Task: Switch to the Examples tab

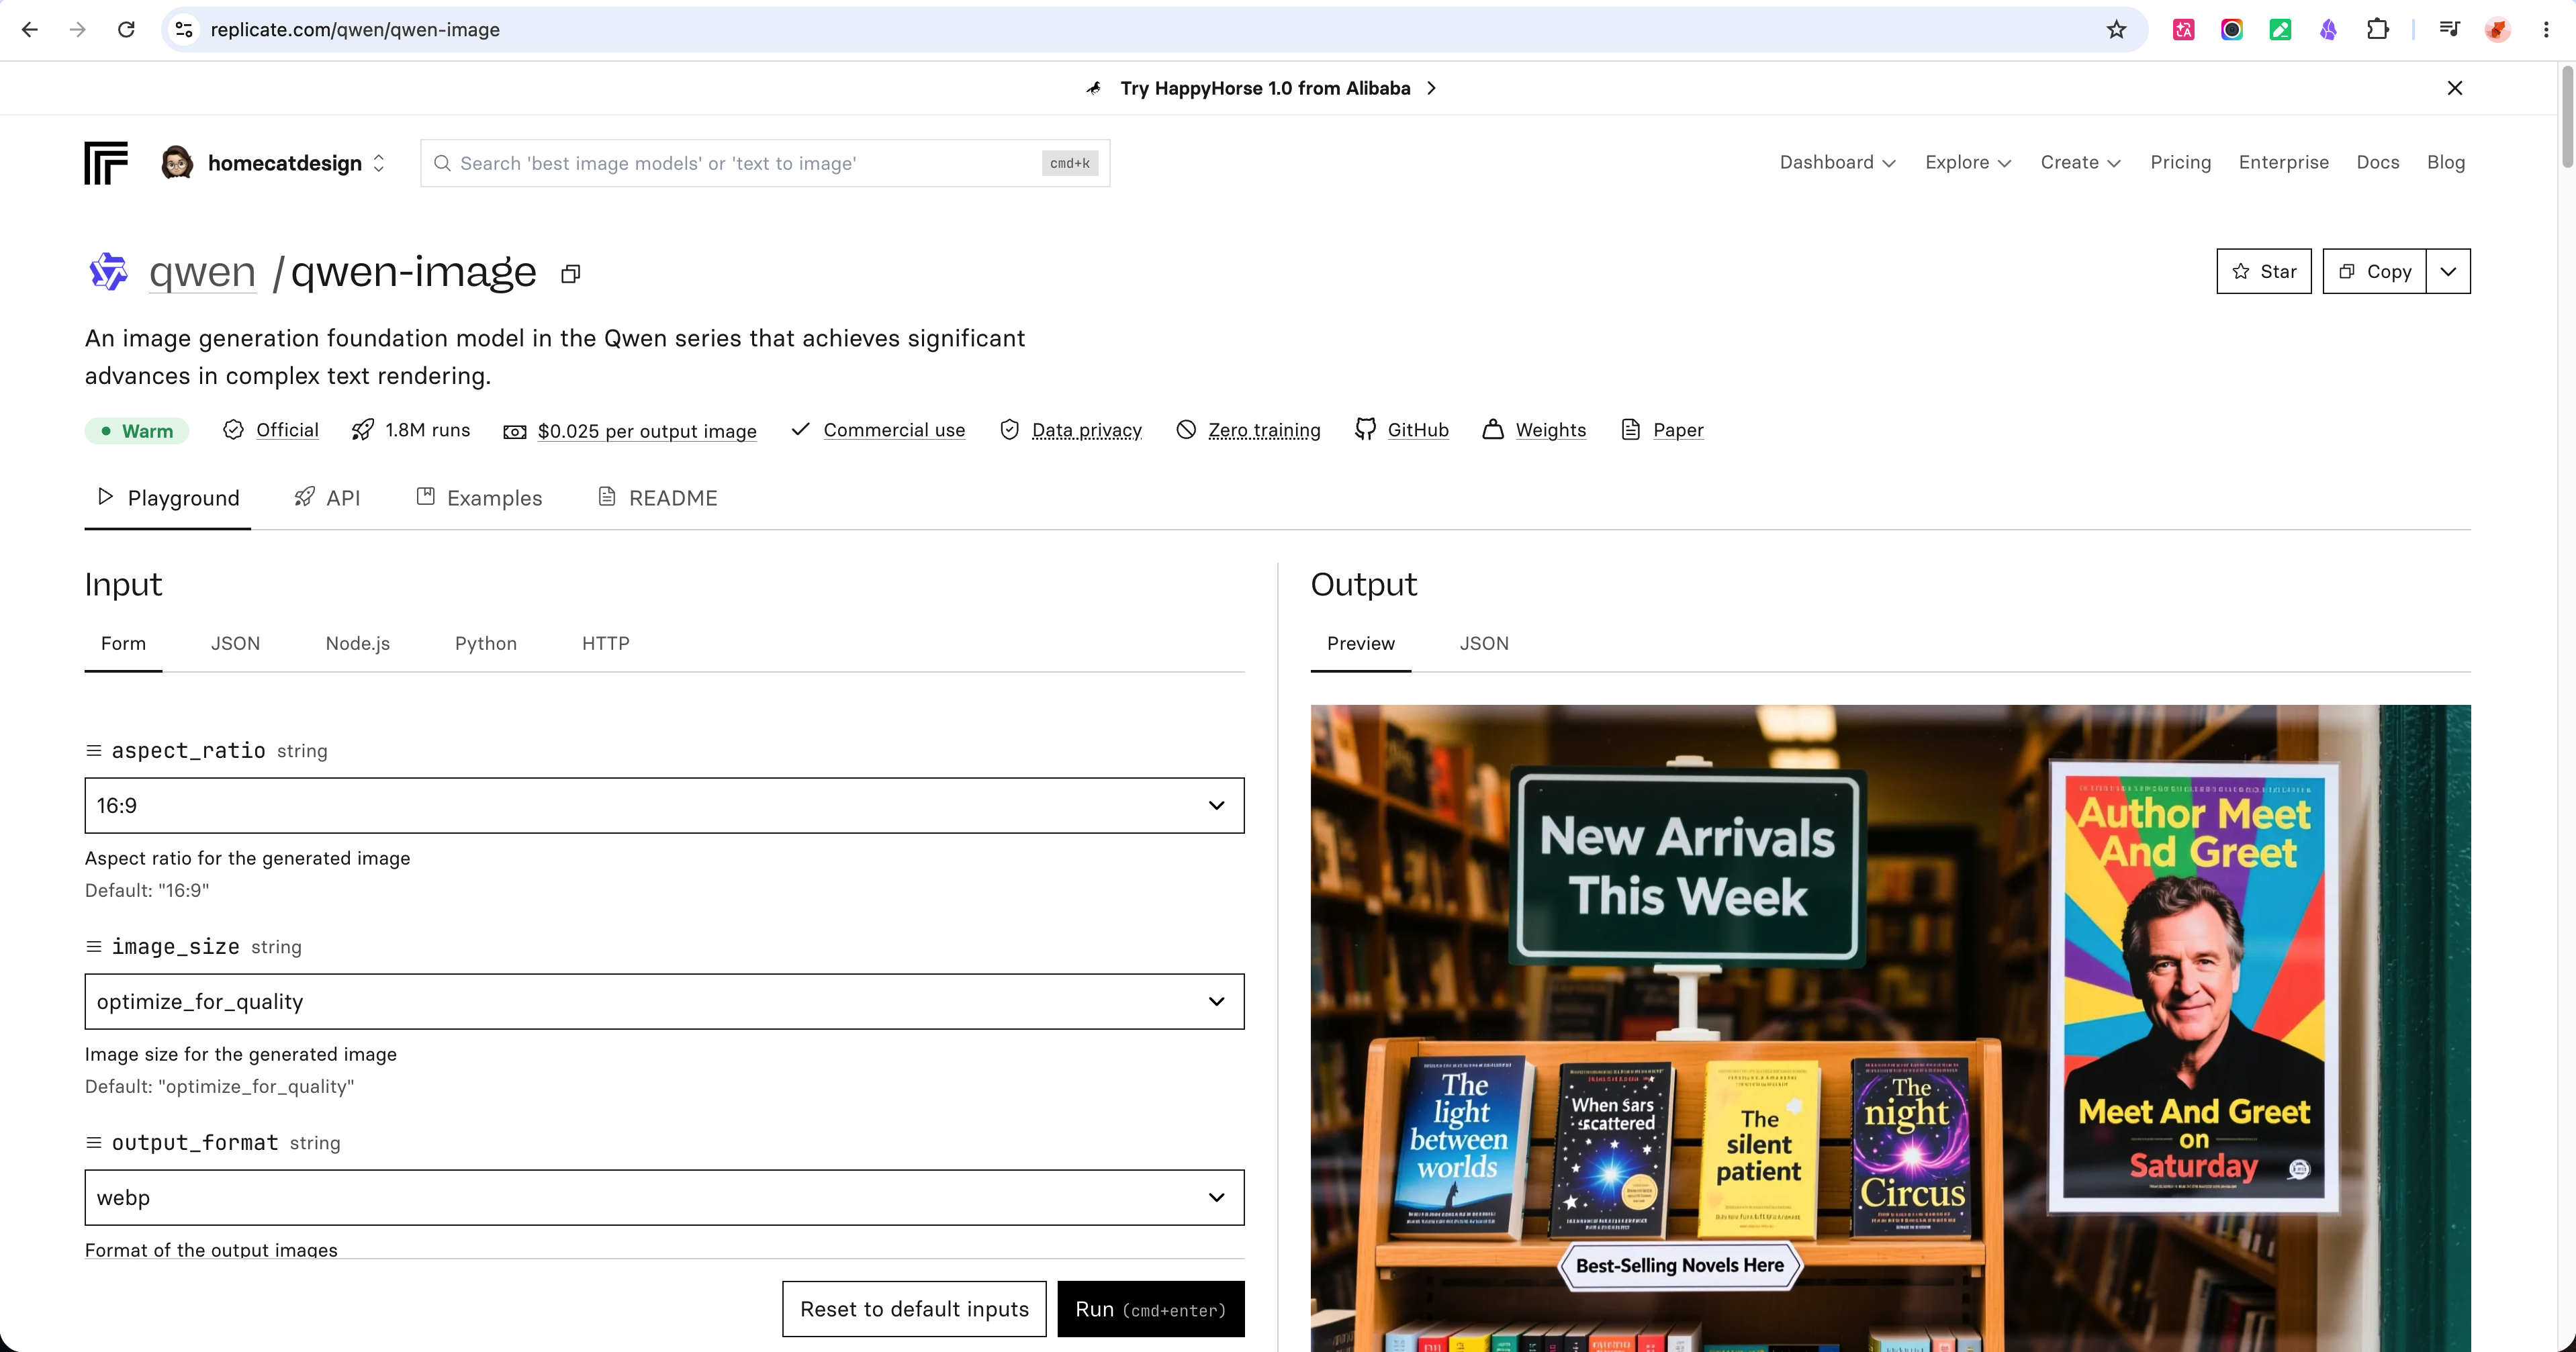Action: click(479, 497)
